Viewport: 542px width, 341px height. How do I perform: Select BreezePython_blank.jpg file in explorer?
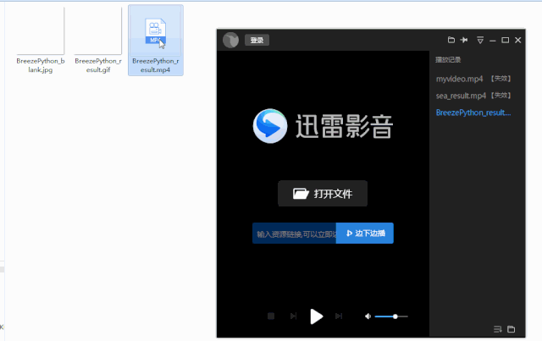(x=41, y=41)
